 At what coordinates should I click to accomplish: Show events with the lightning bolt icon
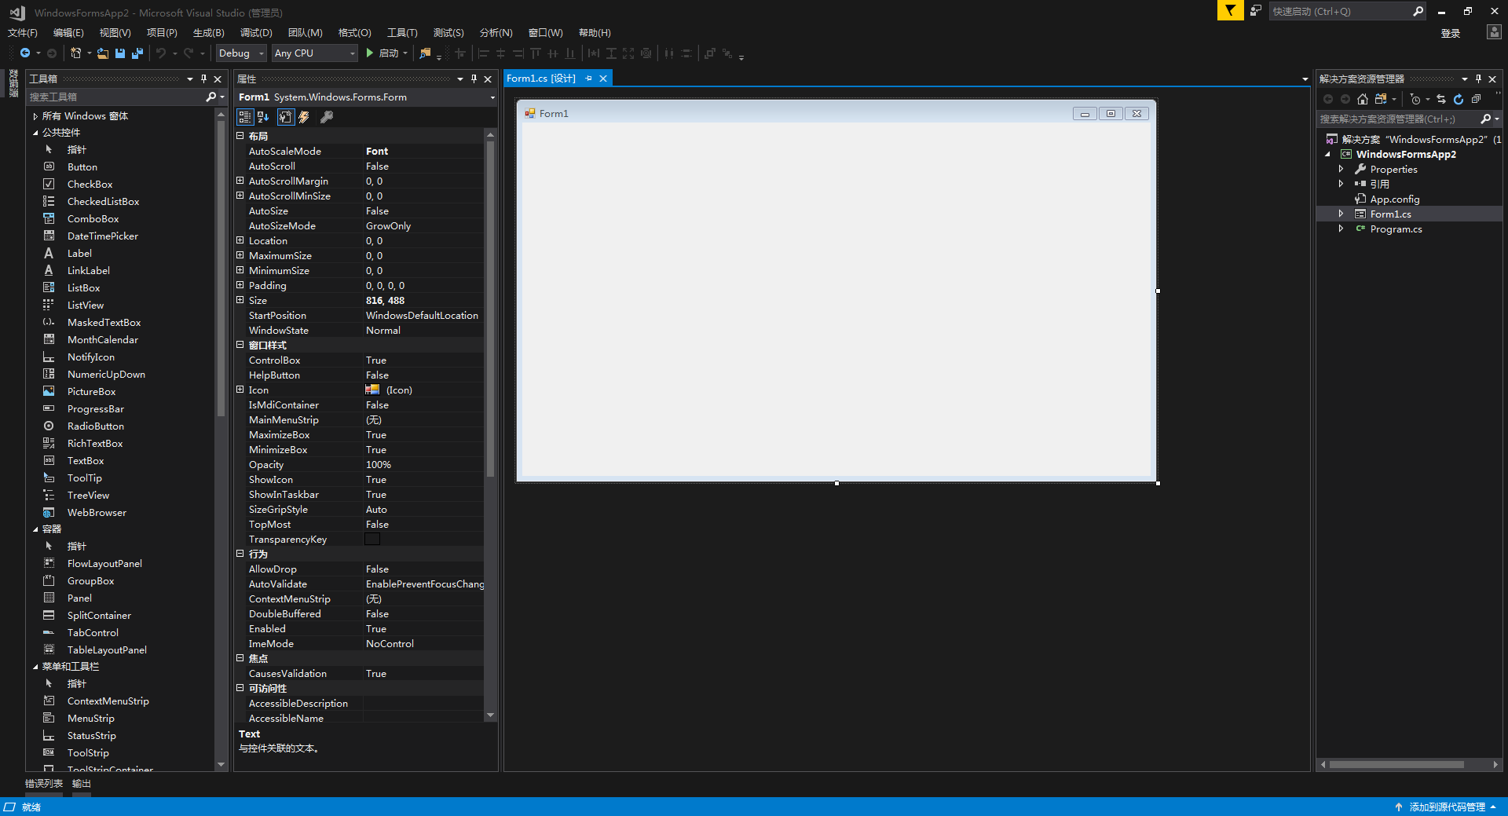tap(304, 117)
